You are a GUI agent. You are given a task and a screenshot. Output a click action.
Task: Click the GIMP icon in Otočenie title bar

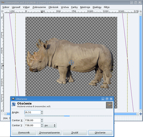pyautogui.click(x=13, y=99)
